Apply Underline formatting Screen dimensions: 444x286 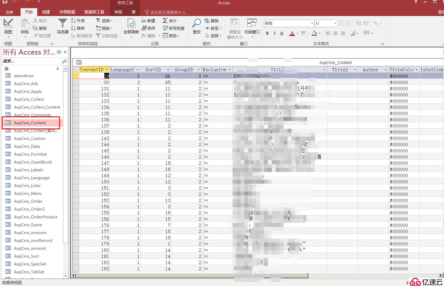tap(282, 33)
